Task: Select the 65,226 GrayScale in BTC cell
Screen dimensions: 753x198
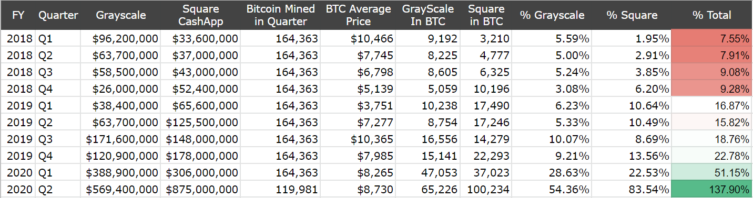Action: coord(428,190)
